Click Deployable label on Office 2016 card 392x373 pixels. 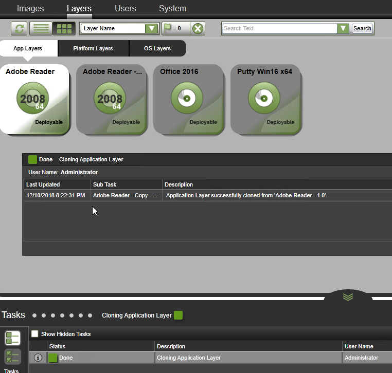[203, 122]
